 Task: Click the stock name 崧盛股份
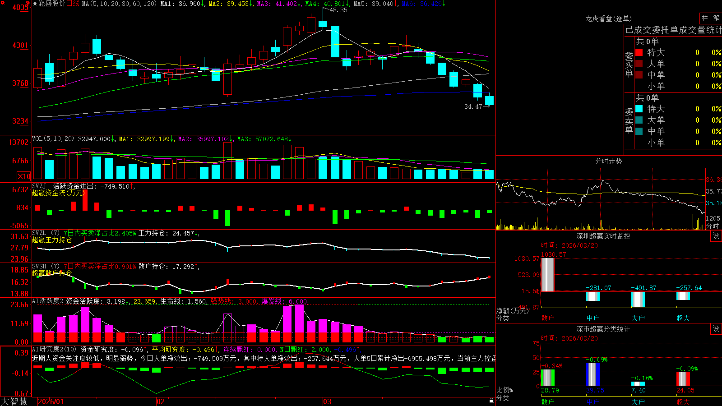click(52, 4)
